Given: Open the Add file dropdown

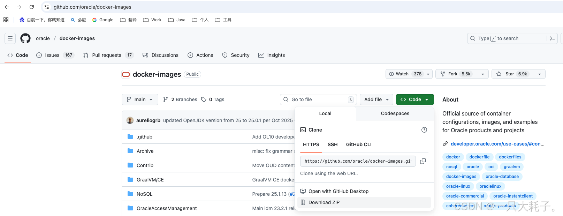Looking at the screenshot, I should click(376, 99).
